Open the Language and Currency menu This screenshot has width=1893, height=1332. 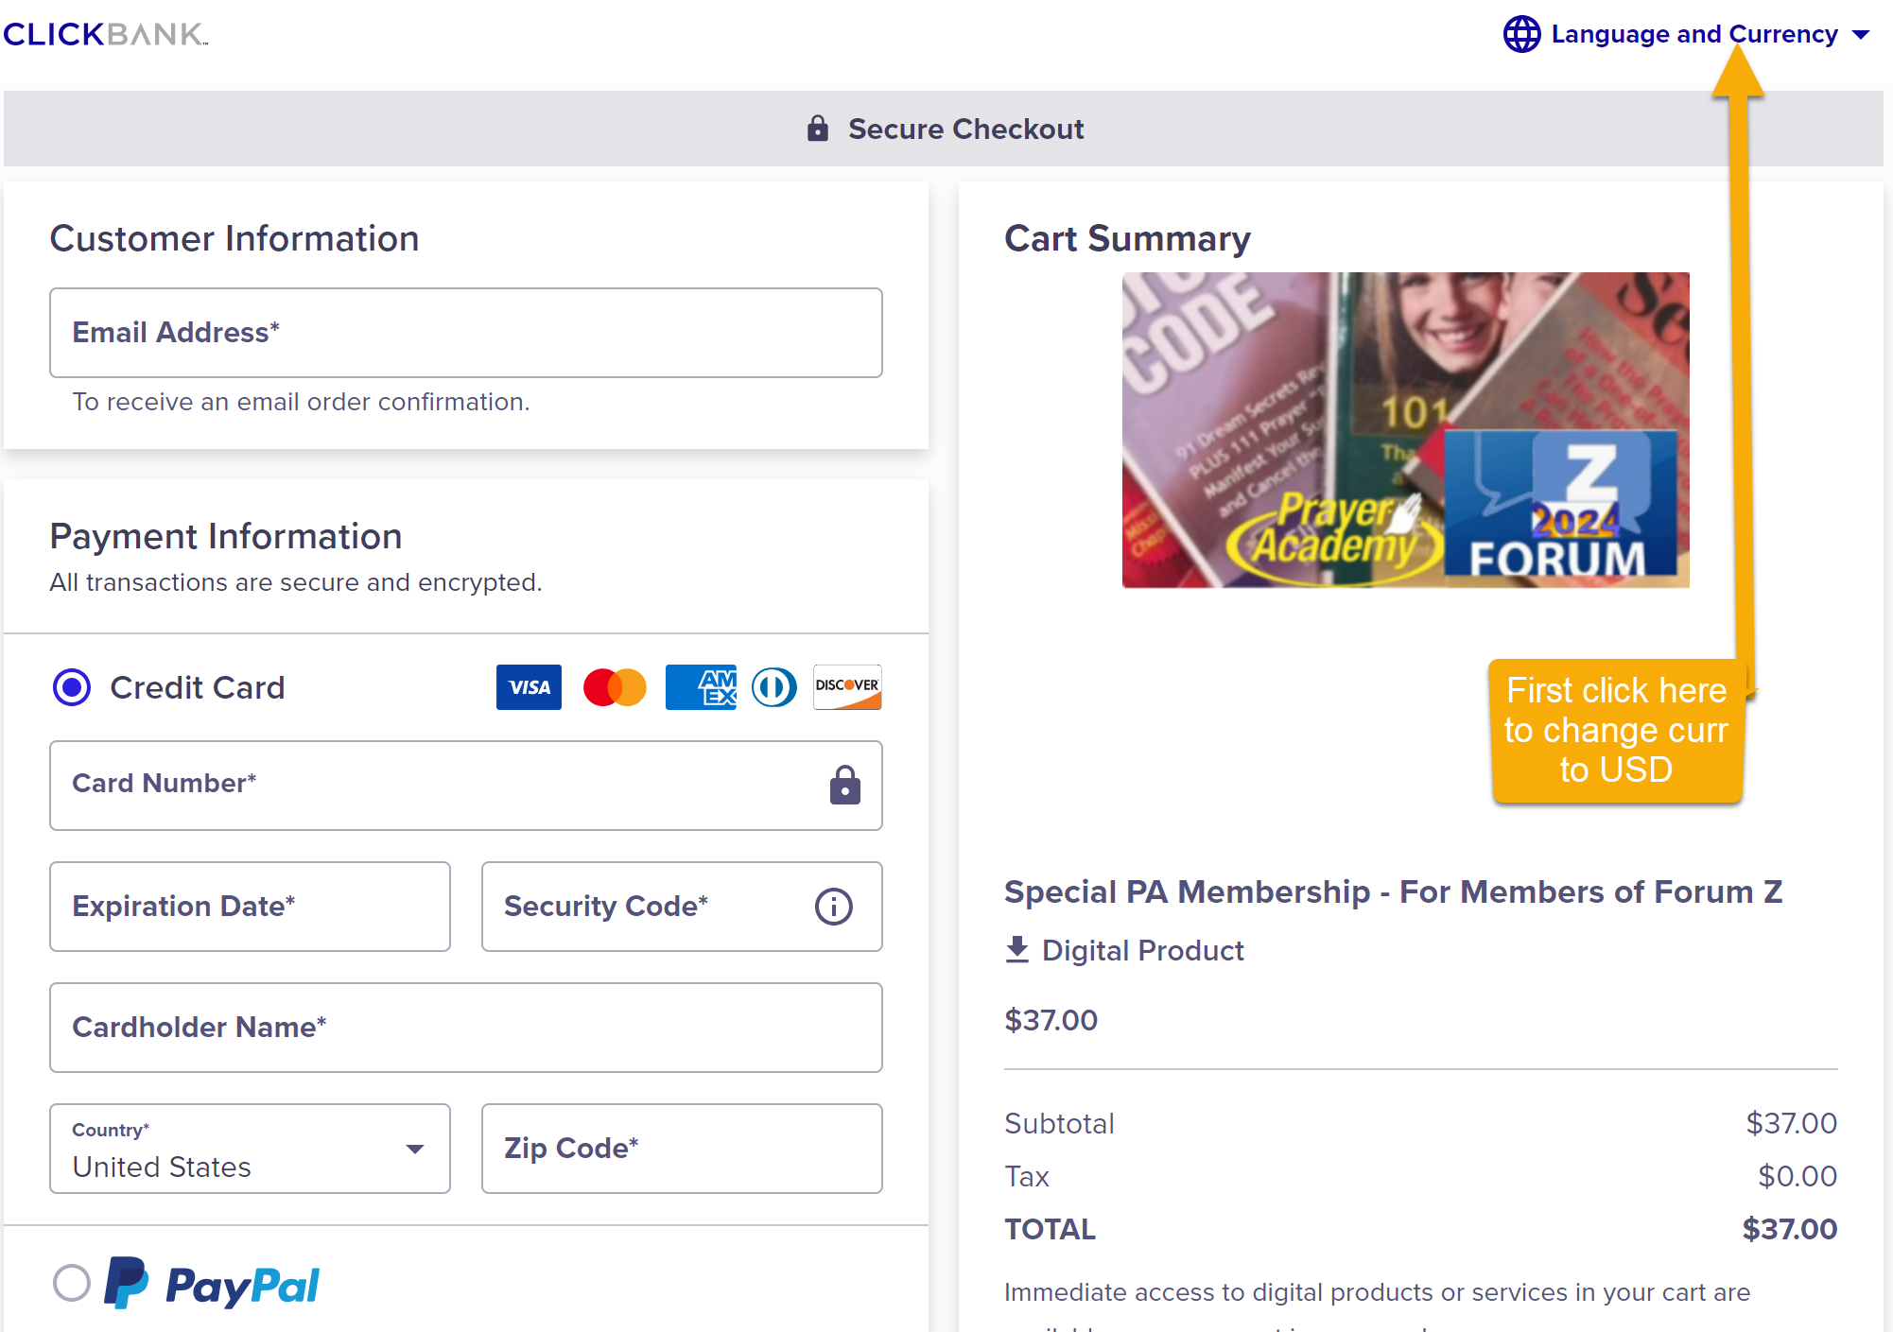point(1693,35)
